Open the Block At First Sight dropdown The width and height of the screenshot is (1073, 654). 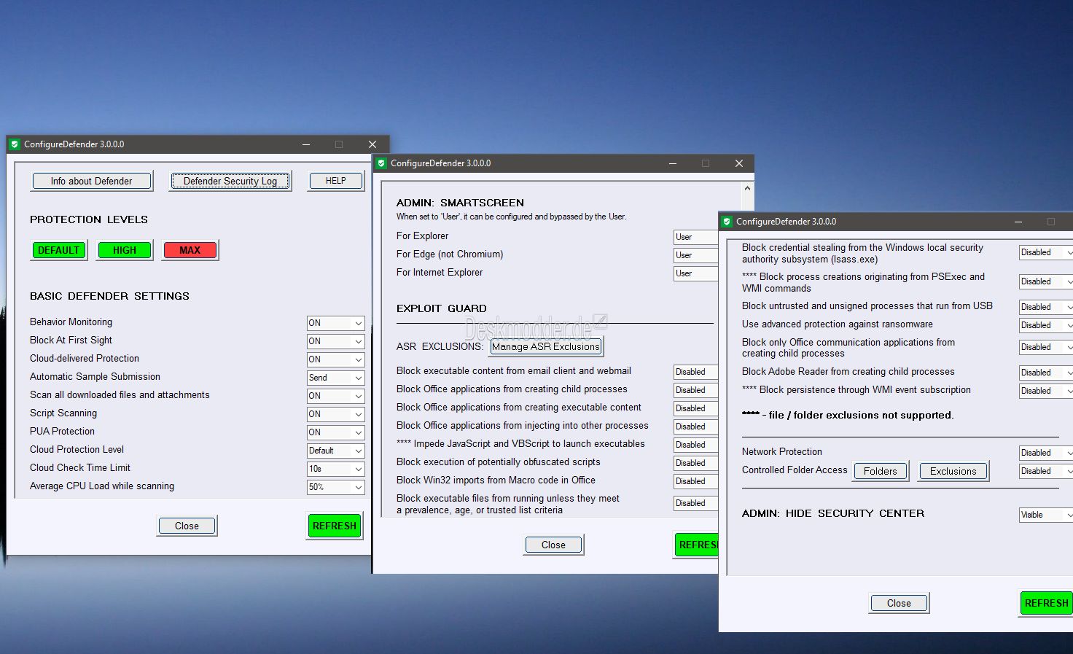point(335,341)
